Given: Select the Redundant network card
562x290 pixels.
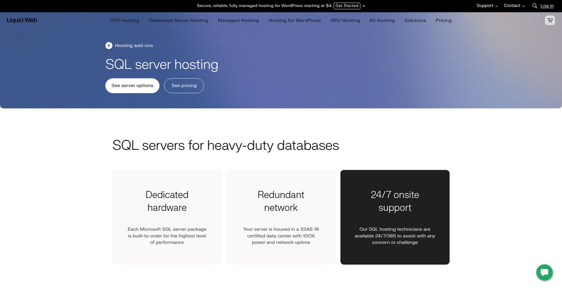Looking at the screenshot, I should point(281,217).
